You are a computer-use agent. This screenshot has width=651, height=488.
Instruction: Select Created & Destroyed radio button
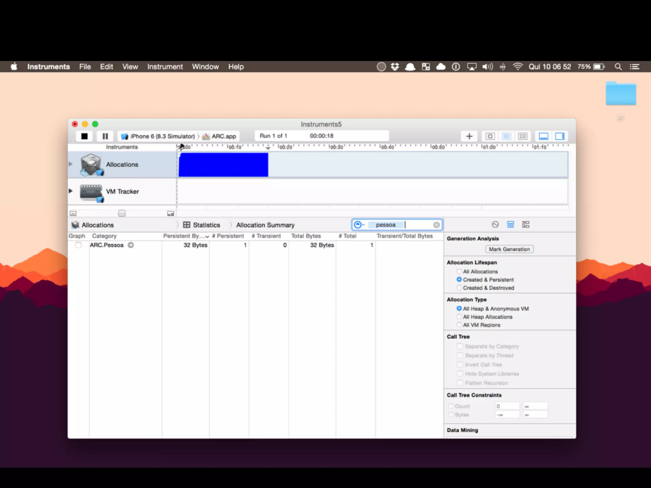pos(459,288)
